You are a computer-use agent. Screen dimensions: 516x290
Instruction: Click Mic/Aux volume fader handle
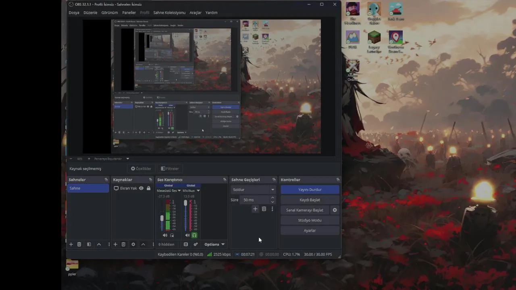point(185,203)
